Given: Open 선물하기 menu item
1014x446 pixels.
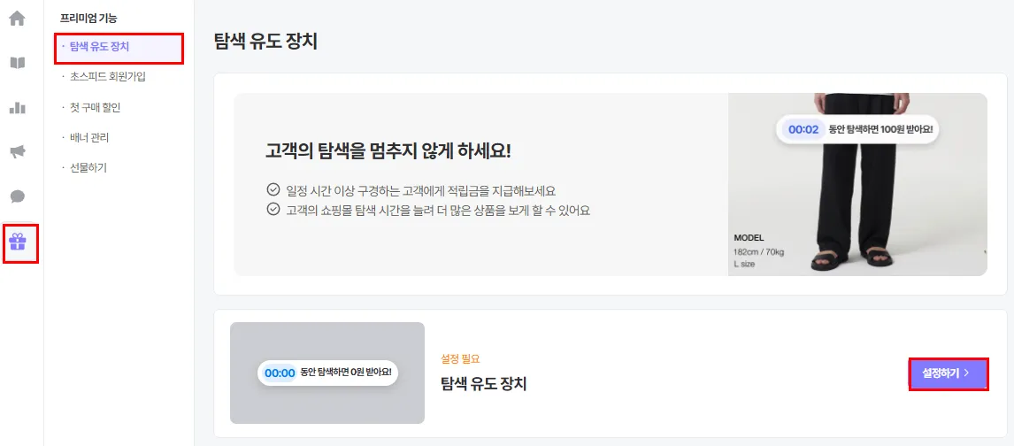Looking at the screenshot, I should pyautogui.click(x=88, y=168).
